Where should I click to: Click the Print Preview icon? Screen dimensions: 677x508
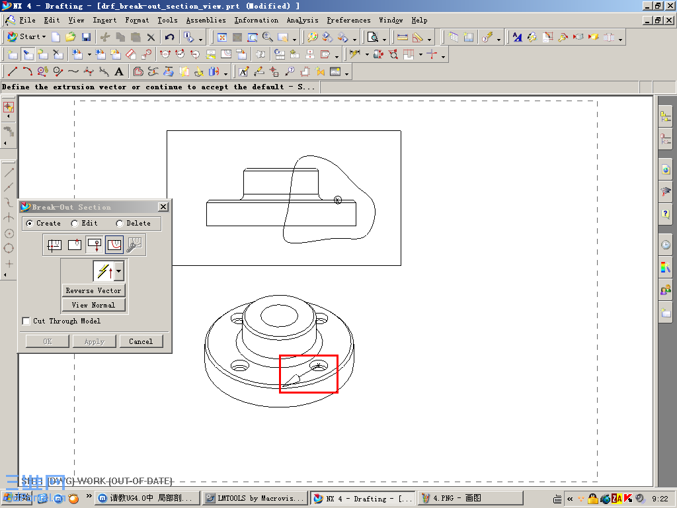(x=372, y=37)
